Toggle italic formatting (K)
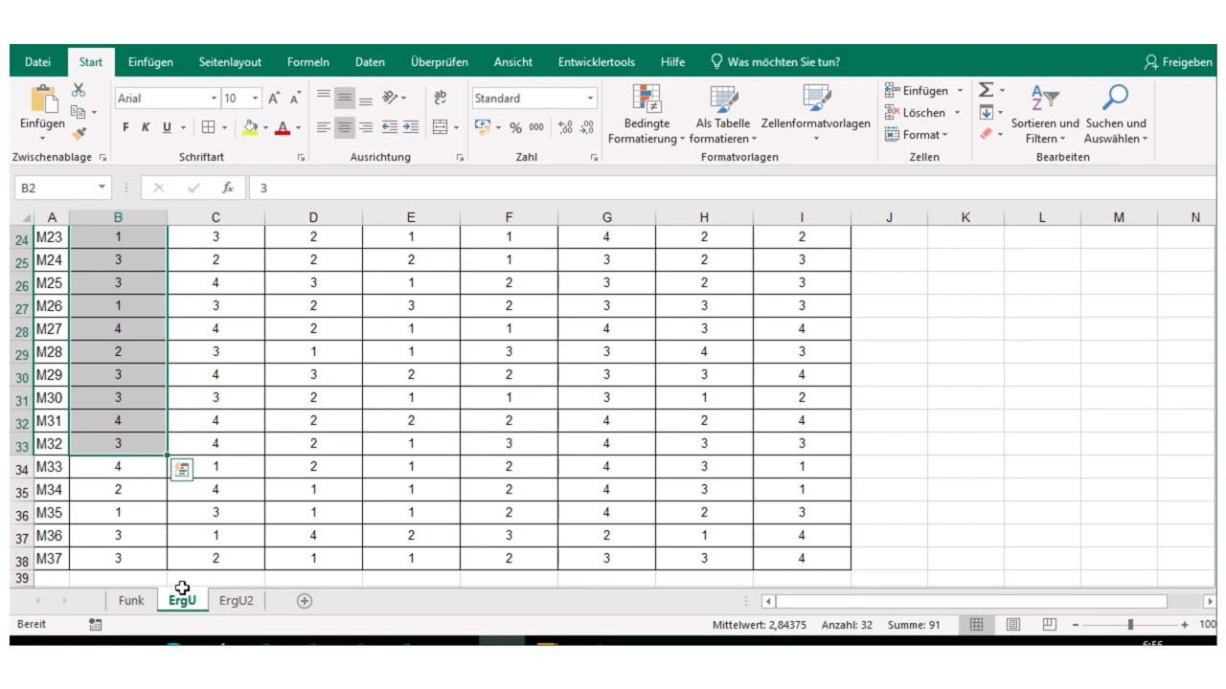The image size is (1226, 689). click(x=147, y=127)
